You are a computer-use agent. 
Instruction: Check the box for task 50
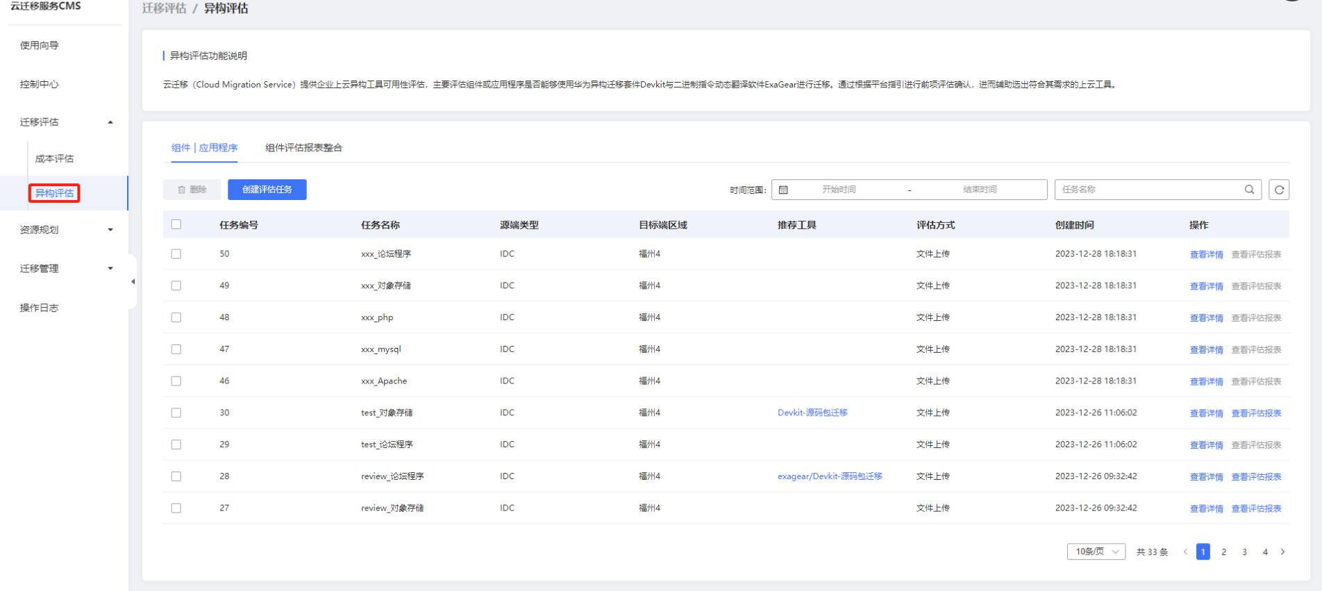coord(176,254)
